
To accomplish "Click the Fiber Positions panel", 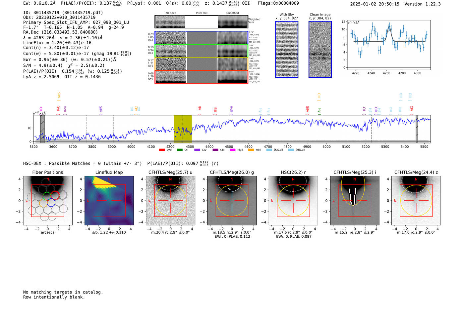I will coord(48,200).
